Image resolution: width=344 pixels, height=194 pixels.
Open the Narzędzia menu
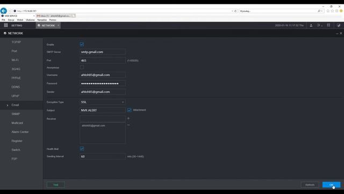pyautogui.click(x=42, y=20)
